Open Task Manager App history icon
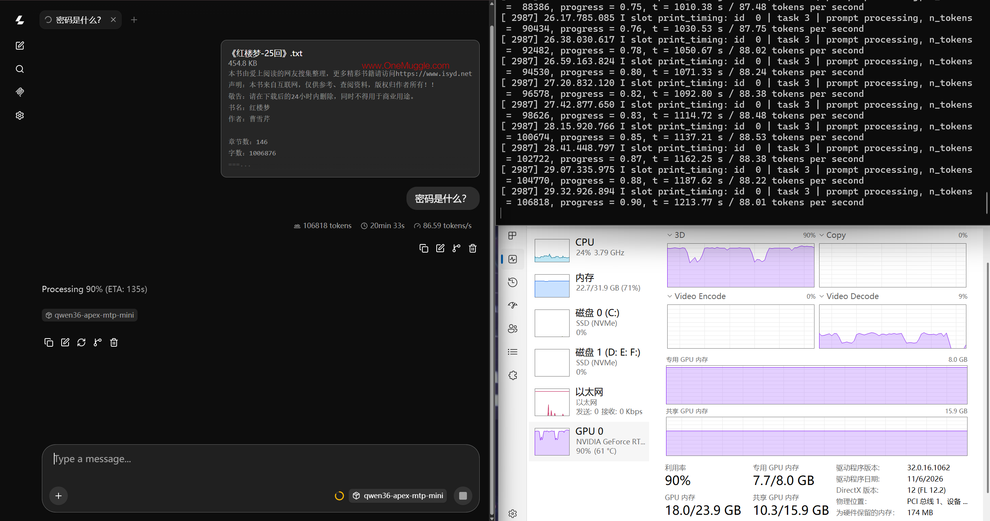The image size is (990, 521). 512,282
